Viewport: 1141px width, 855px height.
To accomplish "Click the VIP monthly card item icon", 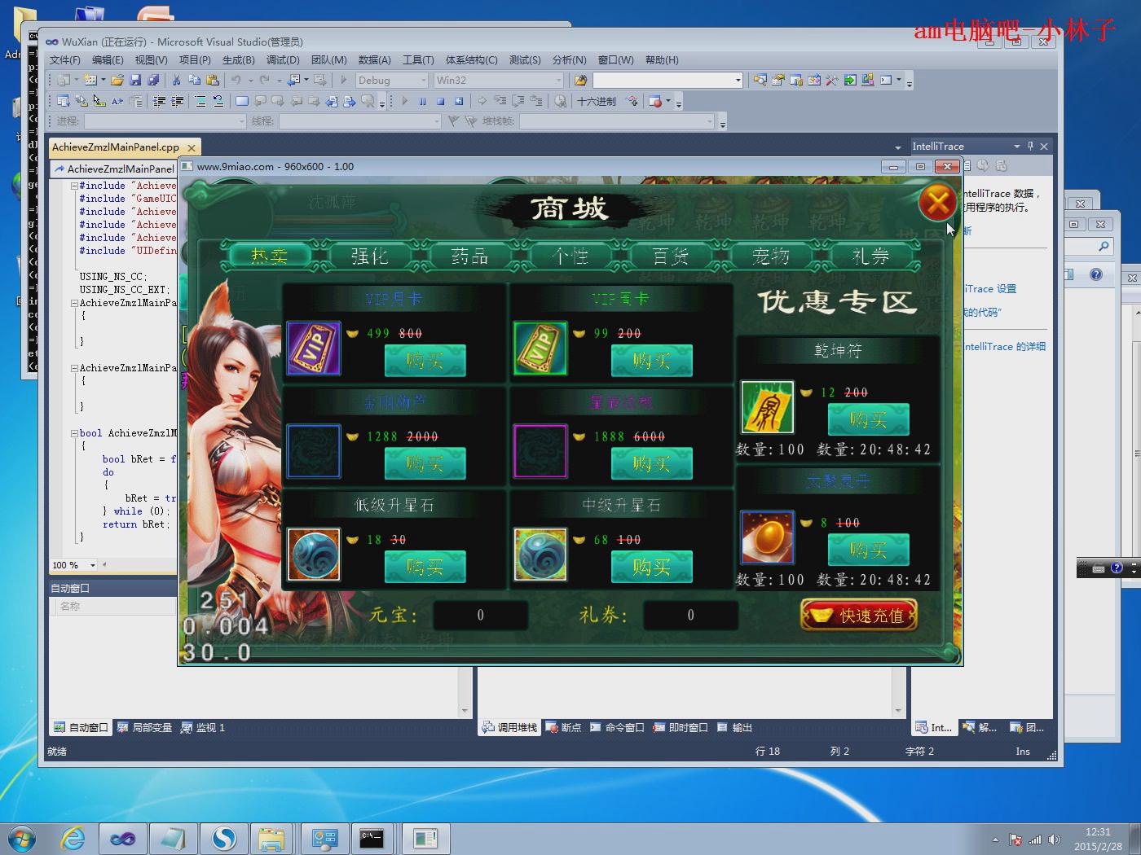I will pos(314,349).
